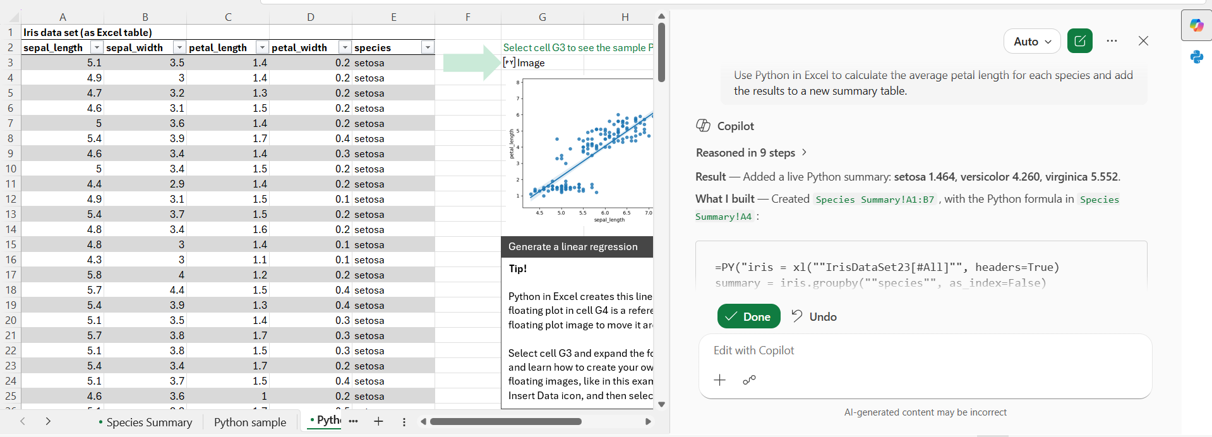The image size is (1212, 437).
Task: Click the image icon in cell G3
Action: [x=509, y=63]
